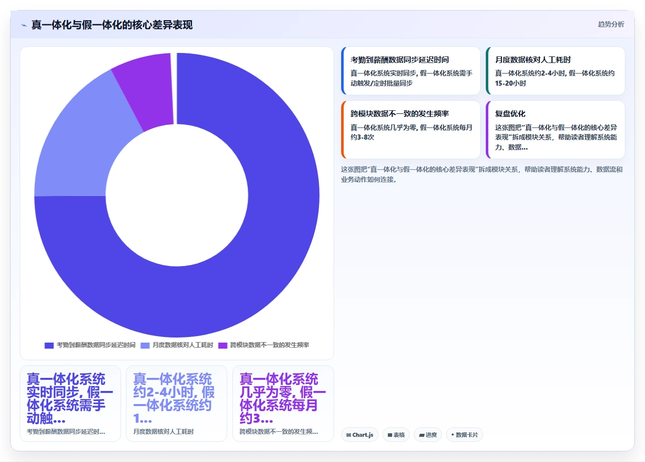Open the 复盘优化 info card

tap(555, 130)
